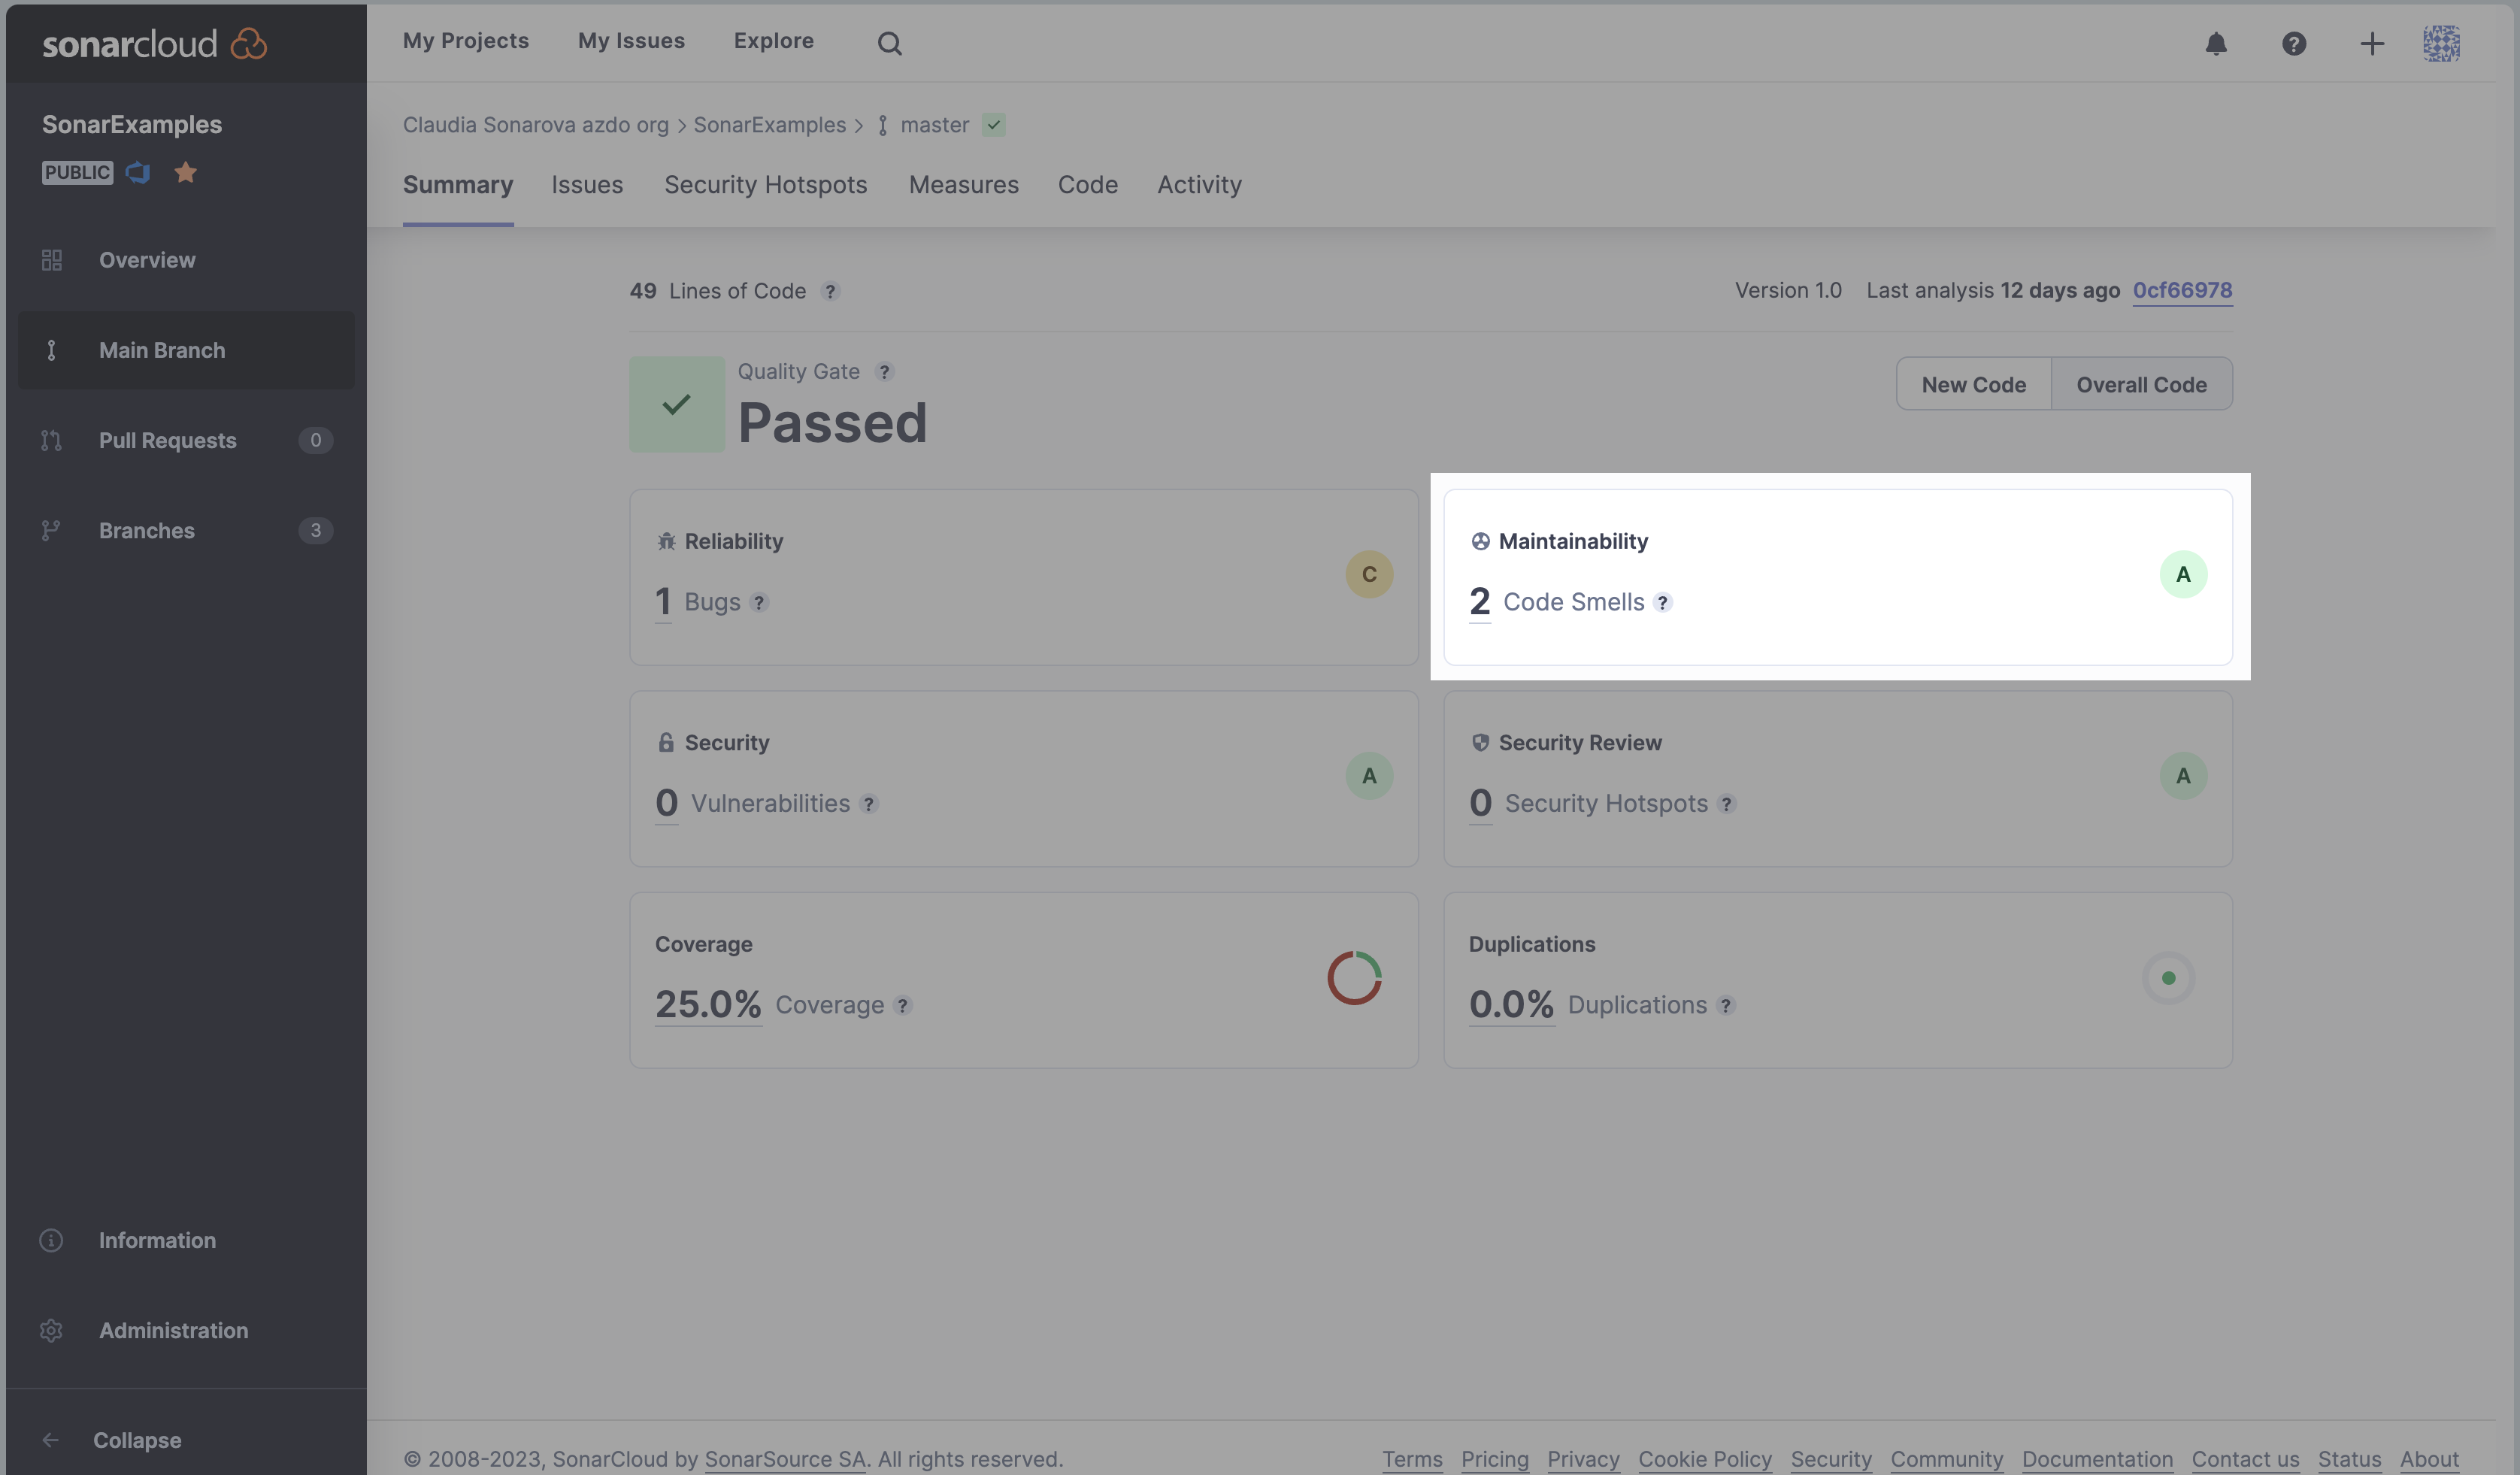The width and height of the screenshot is (2520, 1475).
Task: Open the user avatar menu
Action: tap(2441, 43)
